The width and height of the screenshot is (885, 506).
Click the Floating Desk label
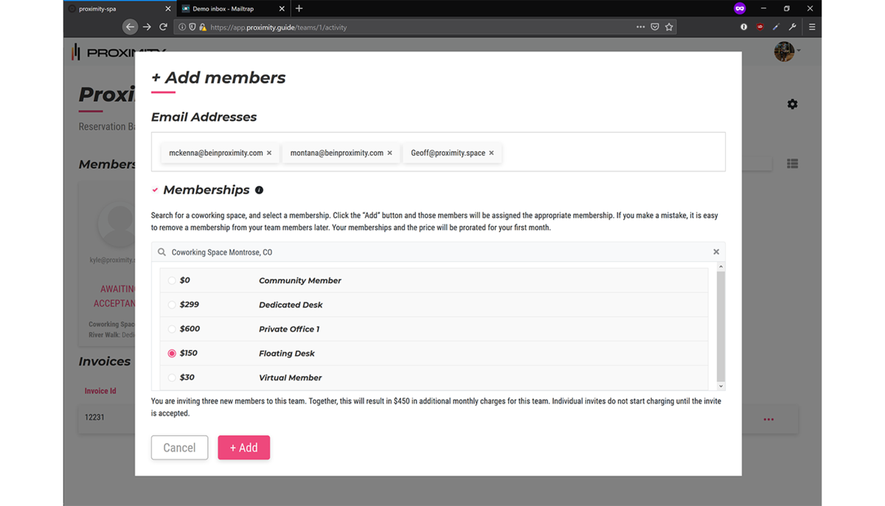click(286, 353)
